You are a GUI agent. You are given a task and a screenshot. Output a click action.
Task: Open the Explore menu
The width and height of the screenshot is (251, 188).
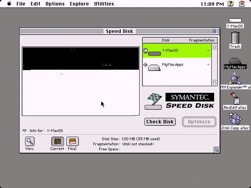[x=79, y=4]
